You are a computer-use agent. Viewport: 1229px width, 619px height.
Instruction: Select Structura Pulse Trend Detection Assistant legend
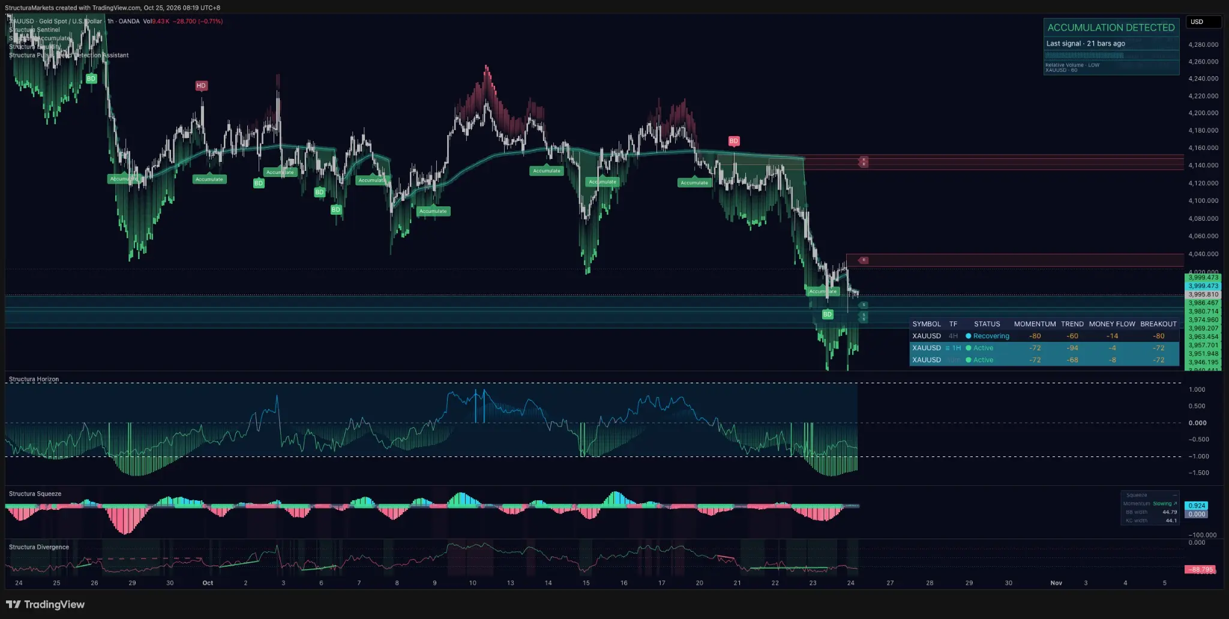click(x=68, y=55)
